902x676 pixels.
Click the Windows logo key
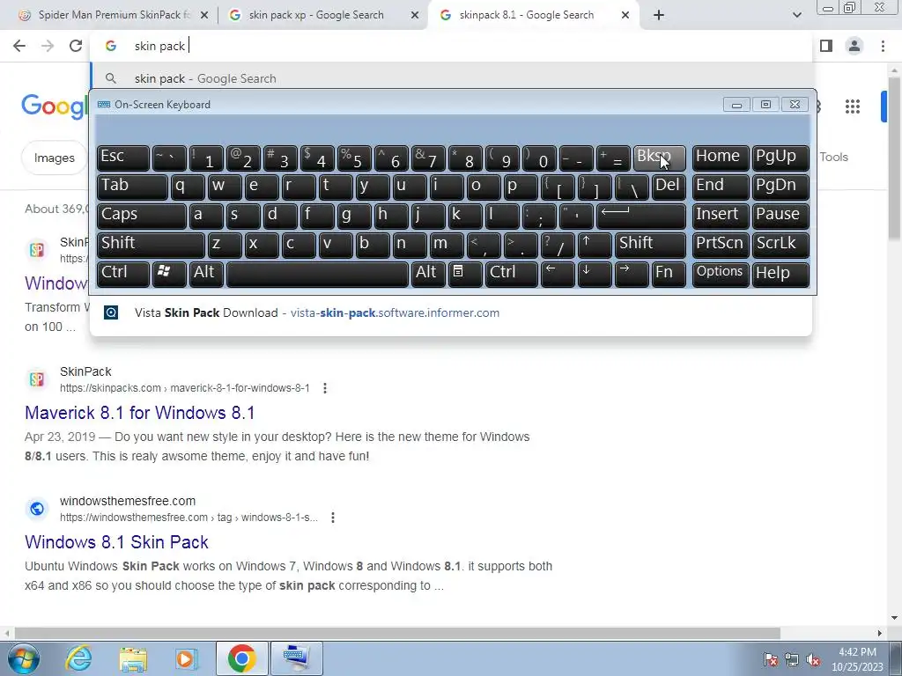click(168, 275)
